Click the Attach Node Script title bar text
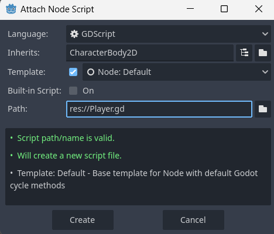Image resolution: width=274 pixels, height=234 pixels. pyautogui.click(x=57, y=9)
